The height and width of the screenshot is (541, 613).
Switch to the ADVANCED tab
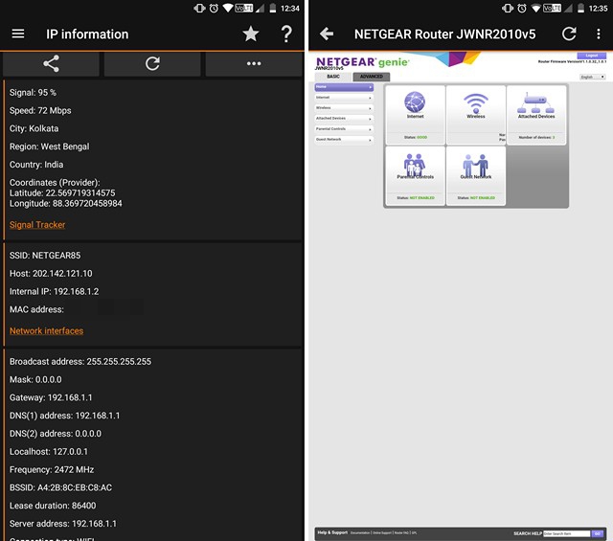pos(372,77)
